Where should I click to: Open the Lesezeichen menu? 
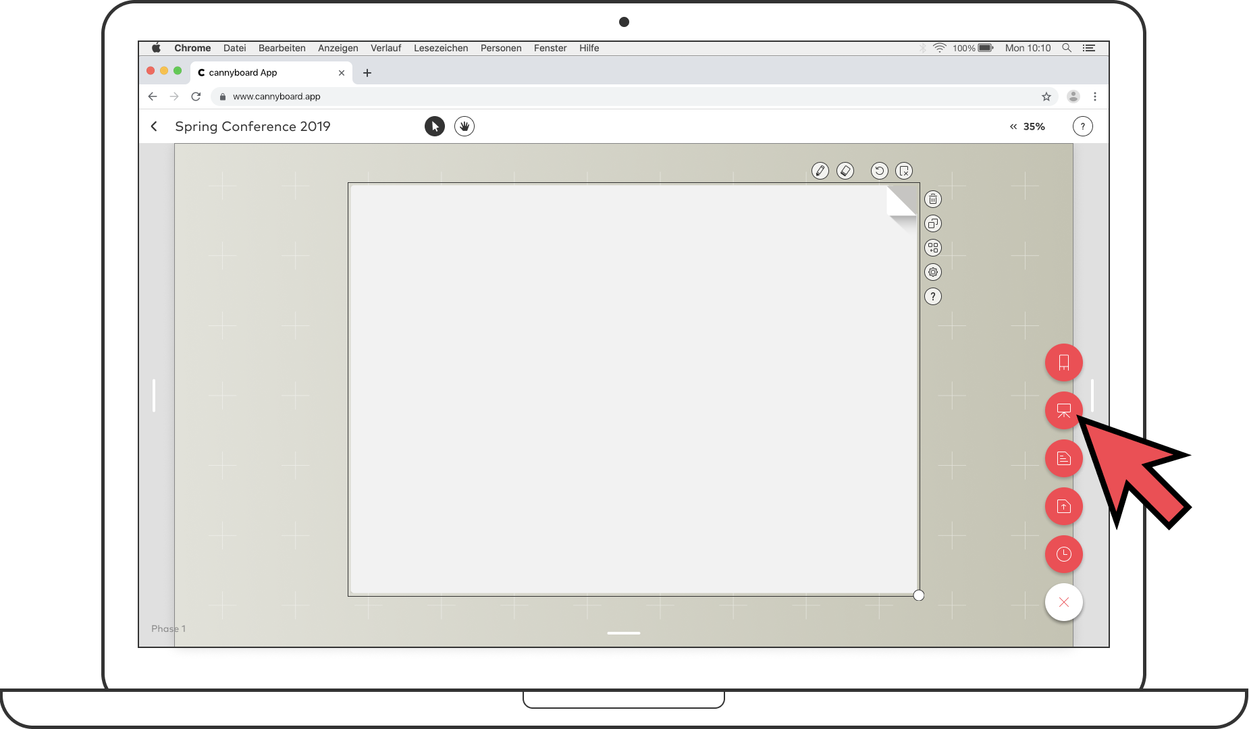point(441,48)
